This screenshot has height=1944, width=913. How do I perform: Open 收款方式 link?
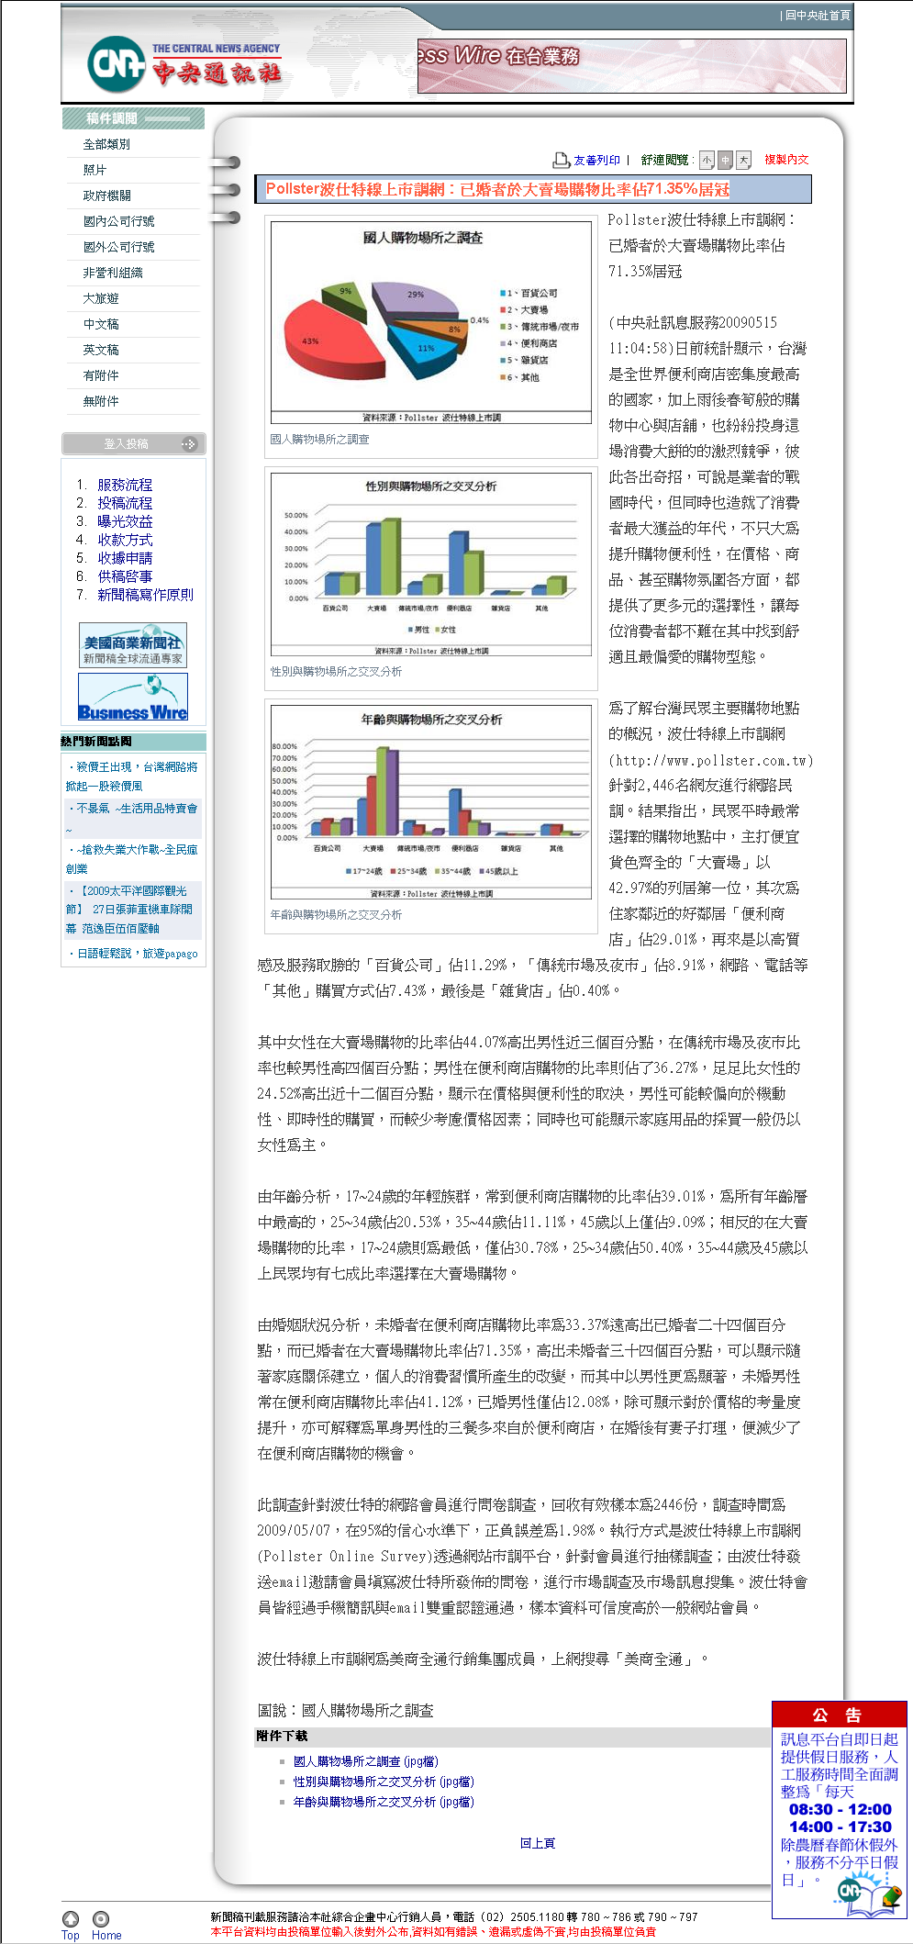pyautogui.click(x=125, y=540)
